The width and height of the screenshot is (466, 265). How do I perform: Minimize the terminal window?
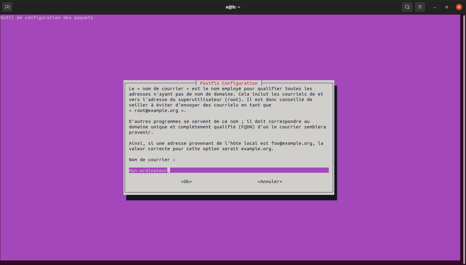(x=435, y=7)
